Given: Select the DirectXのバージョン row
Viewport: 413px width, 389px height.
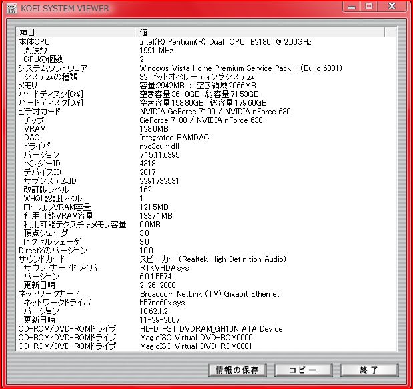Looking at the screenshot, I should click(x=53, y=251).
